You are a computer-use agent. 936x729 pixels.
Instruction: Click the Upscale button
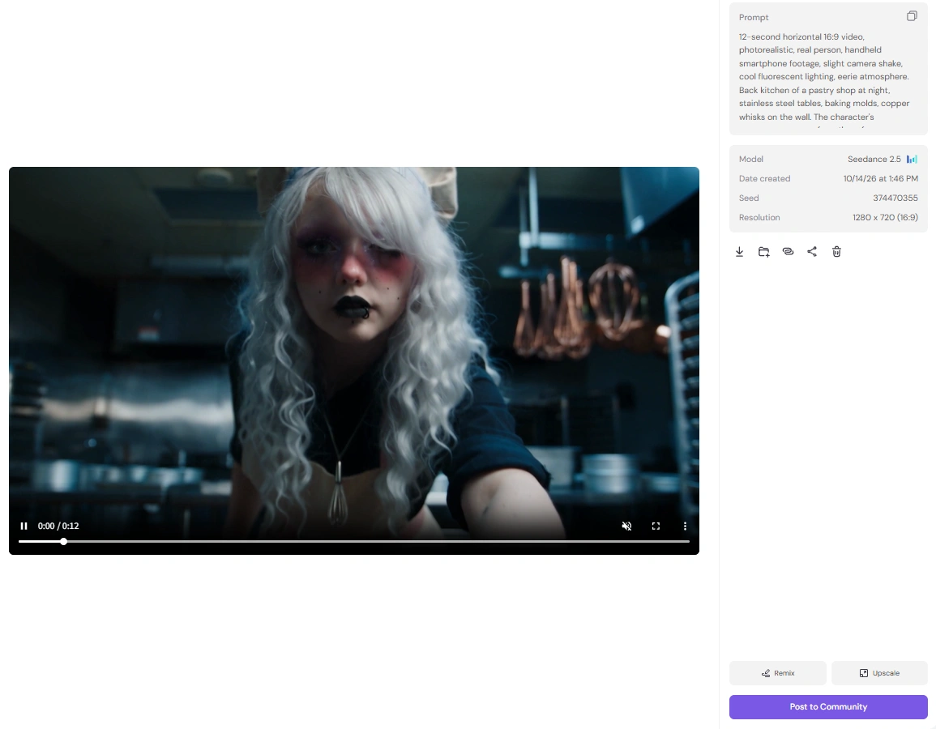tap(879, 673)
